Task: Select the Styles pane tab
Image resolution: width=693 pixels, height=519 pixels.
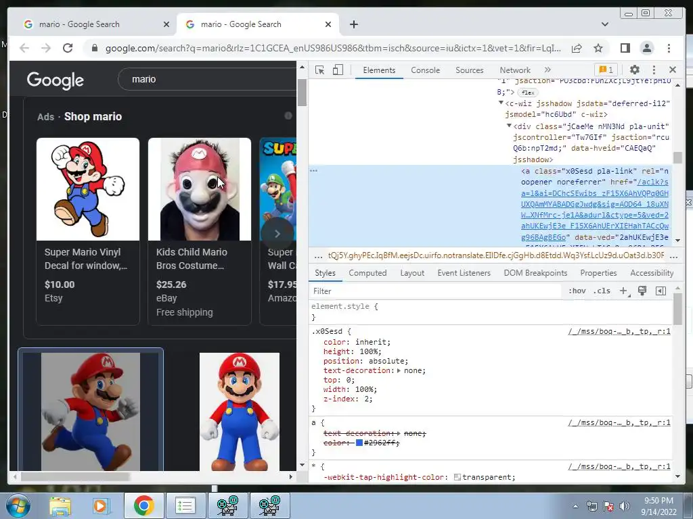Action: tap(326, 273)
